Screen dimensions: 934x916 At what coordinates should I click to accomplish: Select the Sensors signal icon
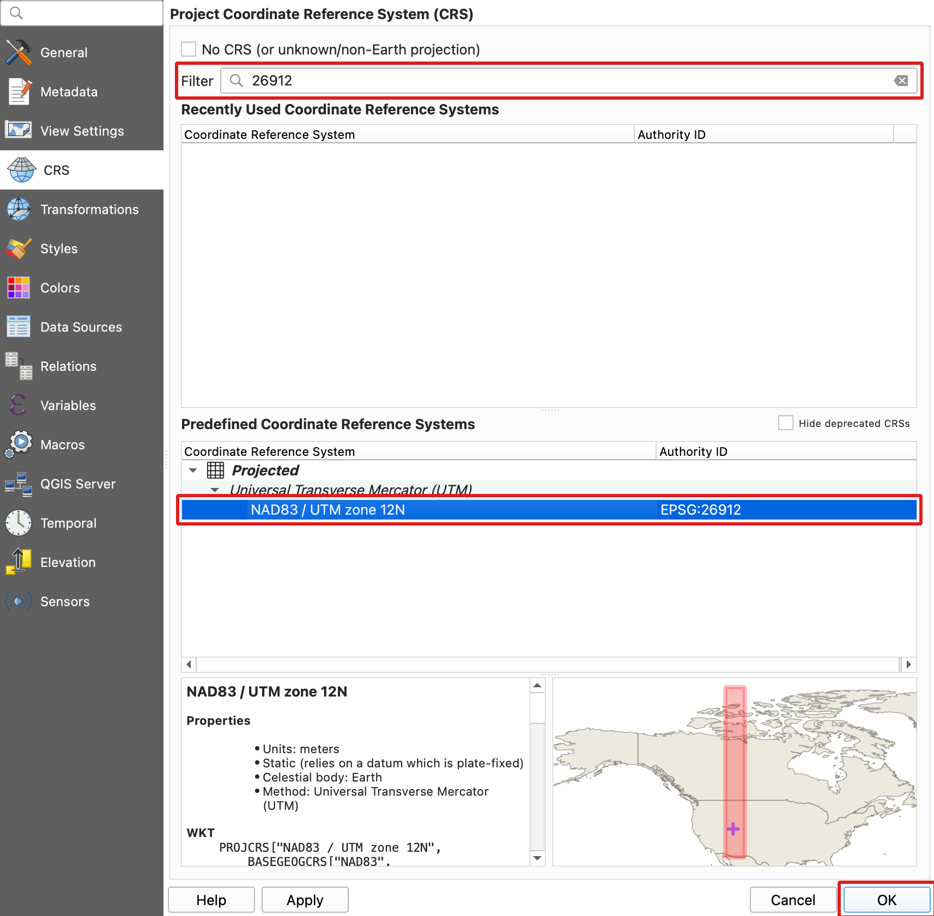[x=19, y=601]
